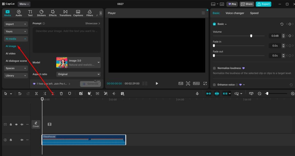295x156 pixels.
Task: Click the Export button
Action: [x=263, y=4]
